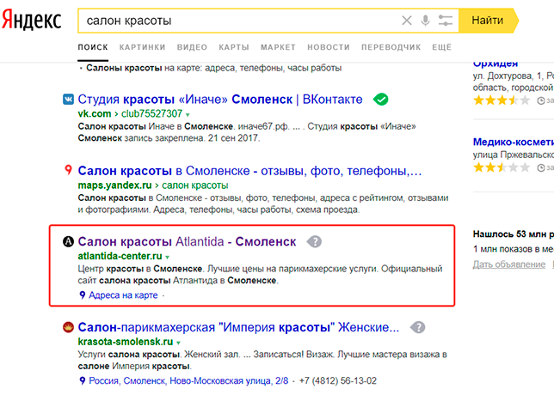Open the Адреса на карте link
Screen dimensions: 554x395
123,295
